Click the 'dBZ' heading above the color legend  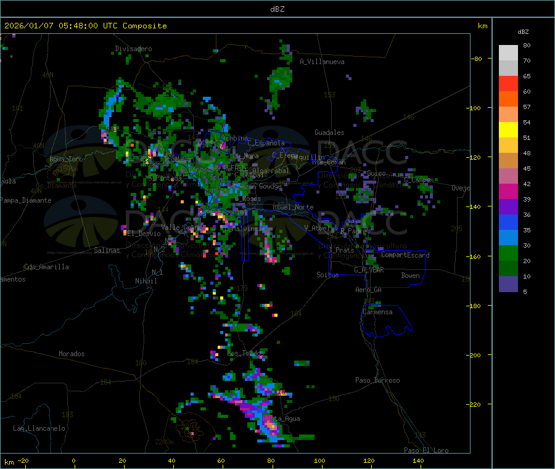[x=523, y=32]
